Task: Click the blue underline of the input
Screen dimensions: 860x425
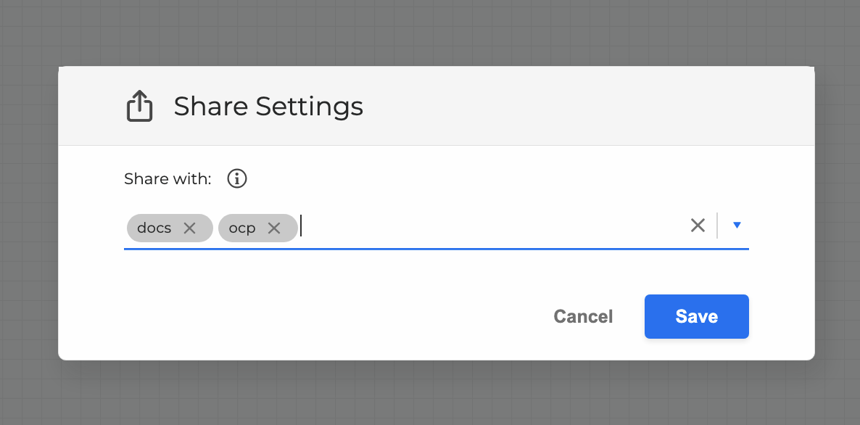Action: click(x=435, y=249)
